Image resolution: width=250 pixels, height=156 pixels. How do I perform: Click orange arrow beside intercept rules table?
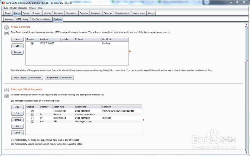coord(144,120)
